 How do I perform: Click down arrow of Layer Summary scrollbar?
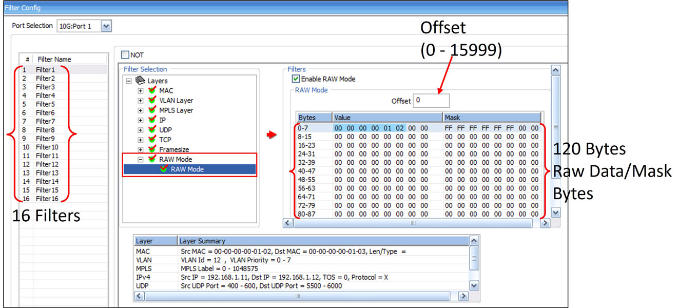click(474, 286)
